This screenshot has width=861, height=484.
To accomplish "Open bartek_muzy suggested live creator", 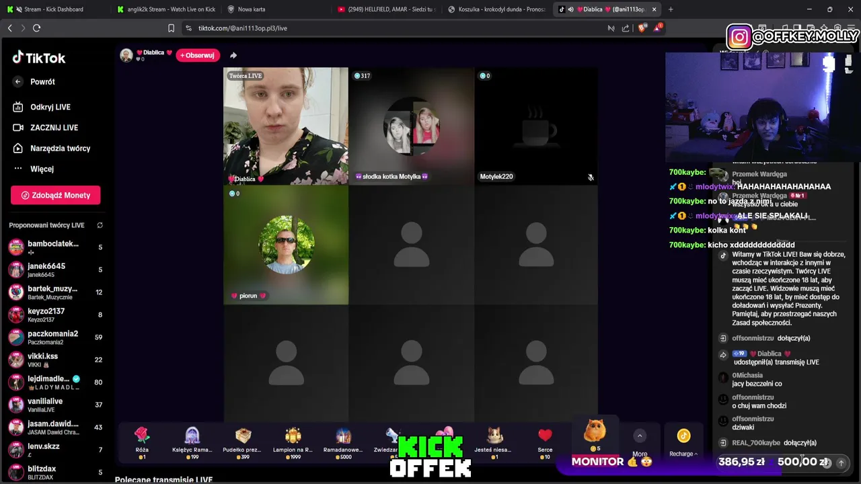I will pos(55,292).
